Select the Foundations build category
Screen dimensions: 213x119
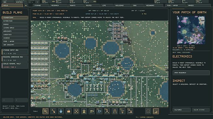click(x=15, y=18)
